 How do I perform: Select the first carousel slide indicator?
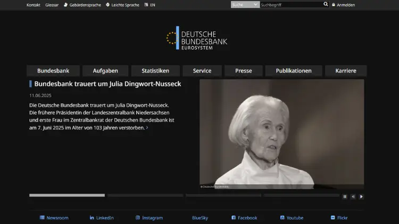(x=67, y=195)
